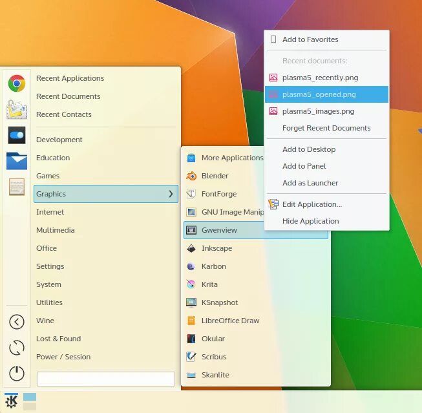The width and height of the screenshot is (422, 413).
Task: Click the Add to Favorites bookmark icon
Action: pyautogui.click(x=273, y=39)
